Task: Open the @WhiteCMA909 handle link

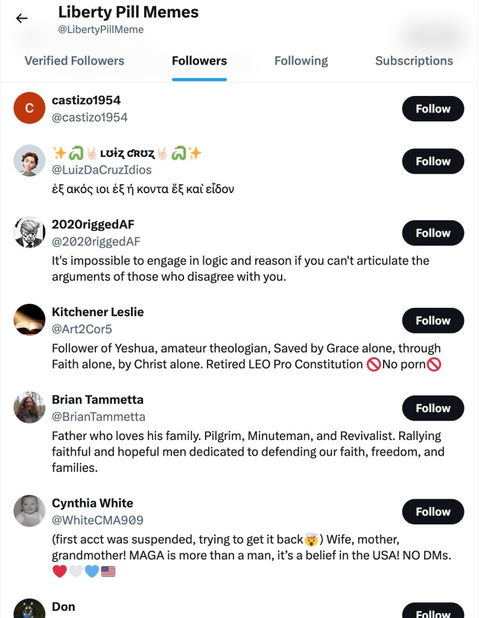Action: point(98,520)
